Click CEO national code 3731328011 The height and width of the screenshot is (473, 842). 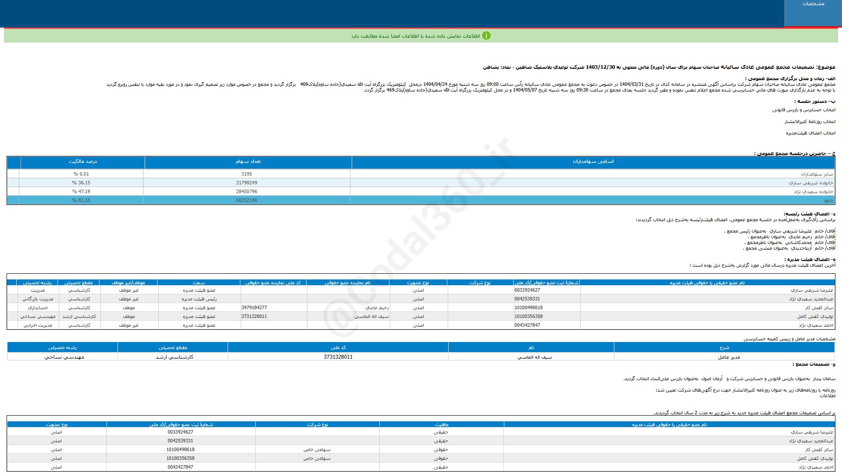pos(338,357)
